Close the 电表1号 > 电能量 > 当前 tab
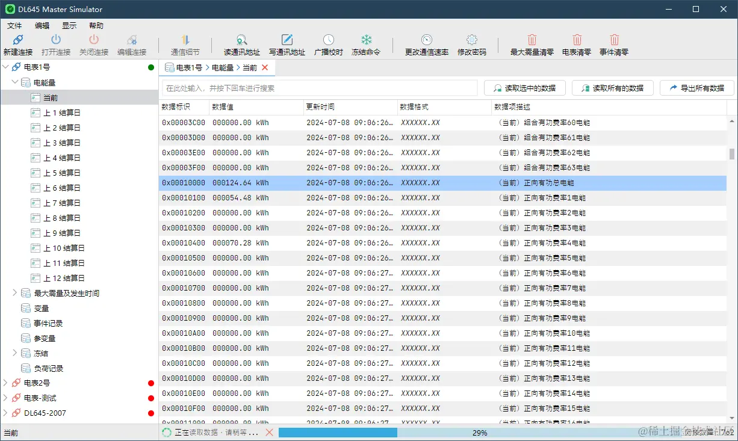738x441 pixels. (x=265, y=67)
